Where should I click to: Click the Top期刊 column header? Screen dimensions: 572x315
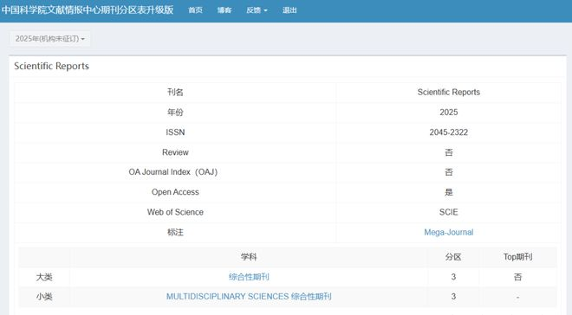517,257
